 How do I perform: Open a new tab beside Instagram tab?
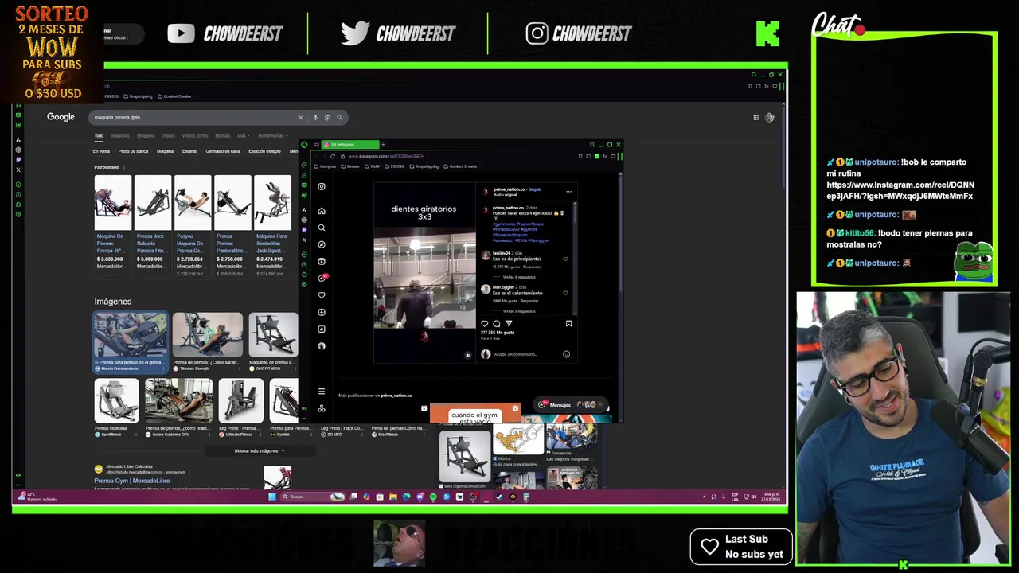coord(383,145)
